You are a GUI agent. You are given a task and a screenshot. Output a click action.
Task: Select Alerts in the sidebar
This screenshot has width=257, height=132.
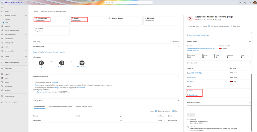coord(6,23)
